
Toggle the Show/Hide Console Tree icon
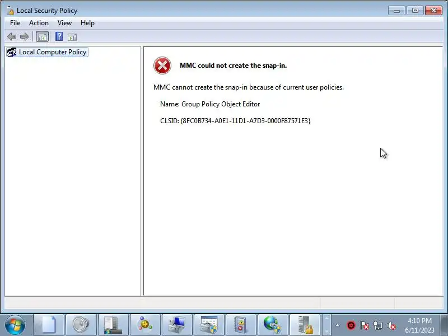tap(43, 37)
